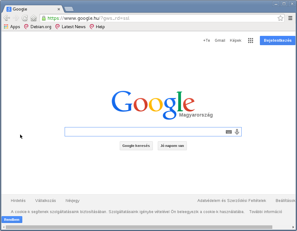Click the scrollbar left arrow
Image resolution: width=297 pixels, height=231 pixels.
[x=4, y=227]
